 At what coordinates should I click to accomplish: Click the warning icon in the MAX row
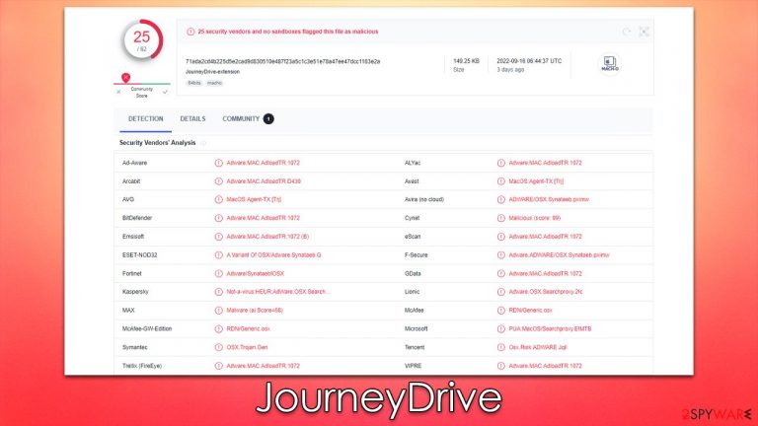(218, 310)
